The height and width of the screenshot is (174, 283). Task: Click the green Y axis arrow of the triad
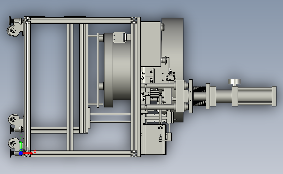21,146
